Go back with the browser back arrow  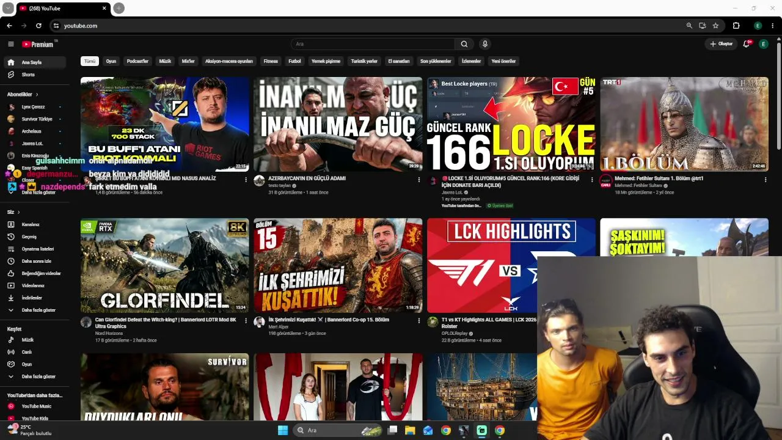pos(9,26)
